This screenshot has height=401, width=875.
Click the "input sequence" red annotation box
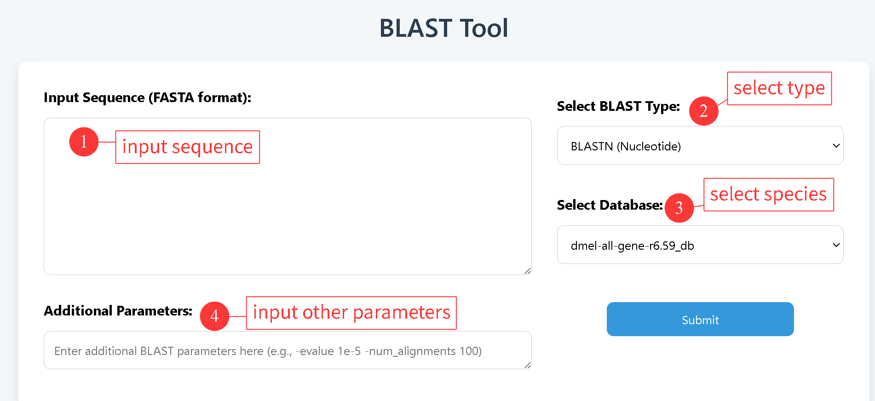pyautogui.click(x=187, y=147)
